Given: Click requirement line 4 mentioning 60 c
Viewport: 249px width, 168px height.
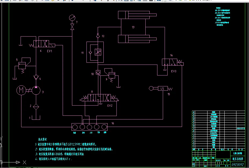Looking at the screenshot, I should click(x=54, y=159).
